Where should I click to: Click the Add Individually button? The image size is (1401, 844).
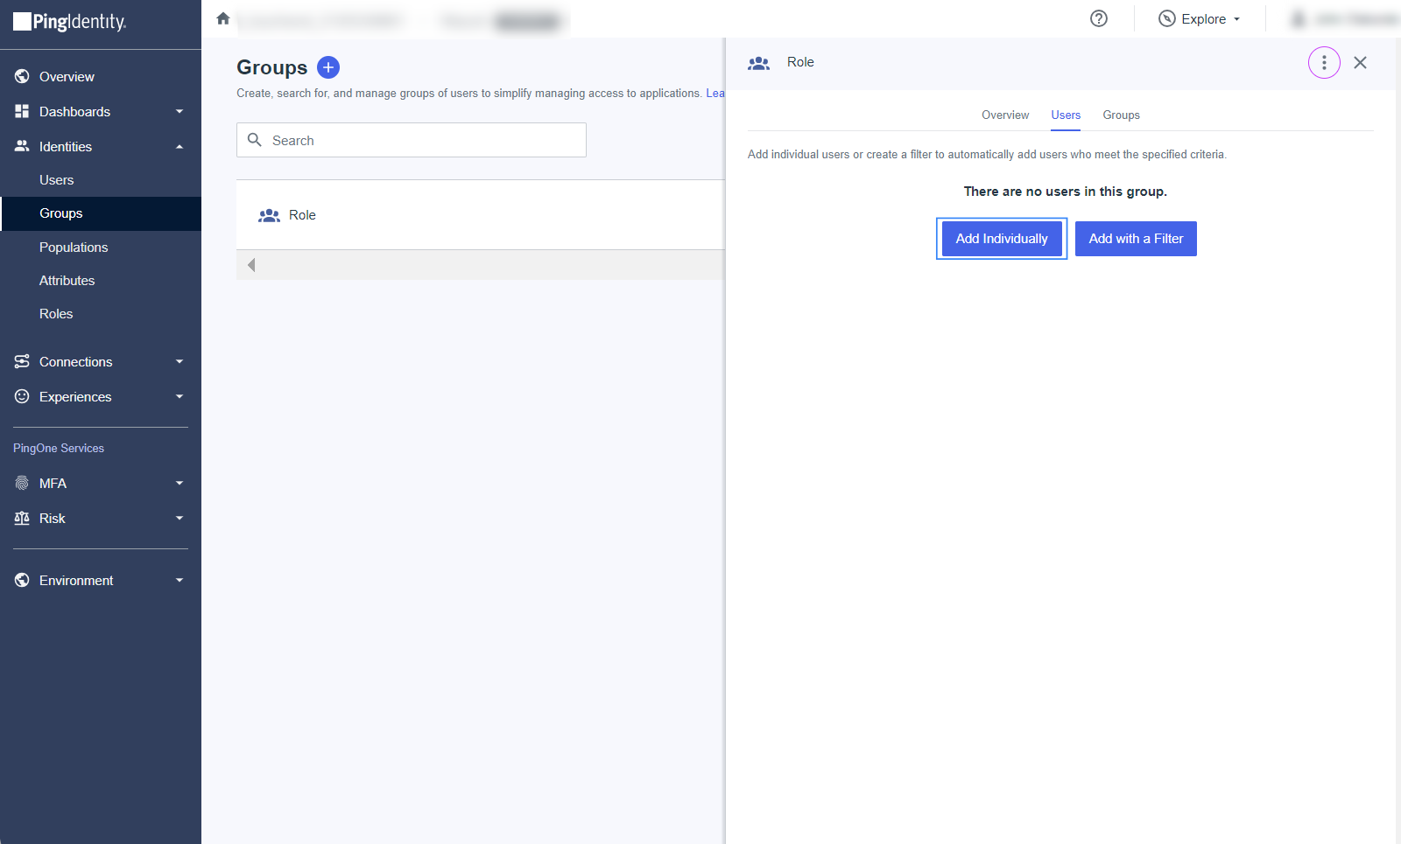tap(1002, 239)
